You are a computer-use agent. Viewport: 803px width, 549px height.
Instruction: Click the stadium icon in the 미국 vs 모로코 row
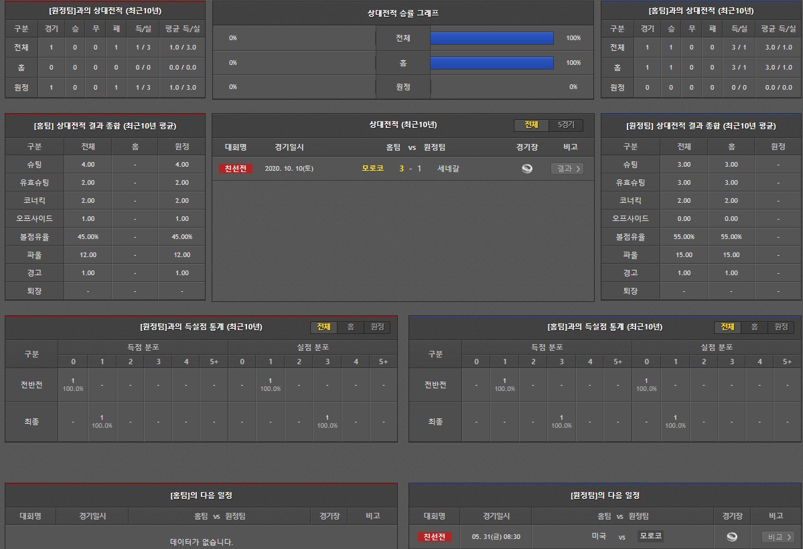coord(731,536)
